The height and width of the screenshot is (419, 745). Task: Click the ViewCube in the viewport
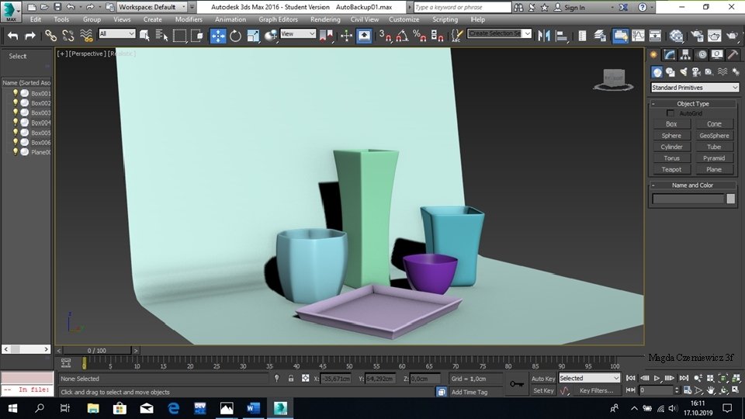[615, 79]
